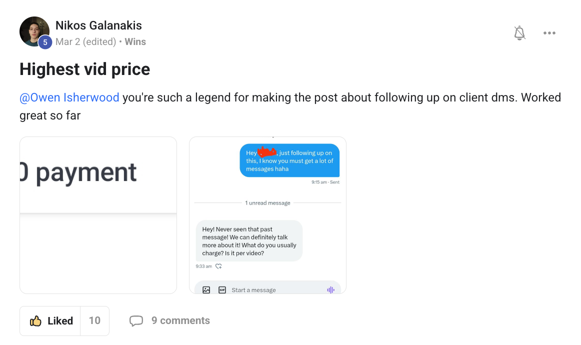This screenshot has width=581, height=345.
Task: Click the Mar 2 (edited) timestamp
Action: coord(85,42)
